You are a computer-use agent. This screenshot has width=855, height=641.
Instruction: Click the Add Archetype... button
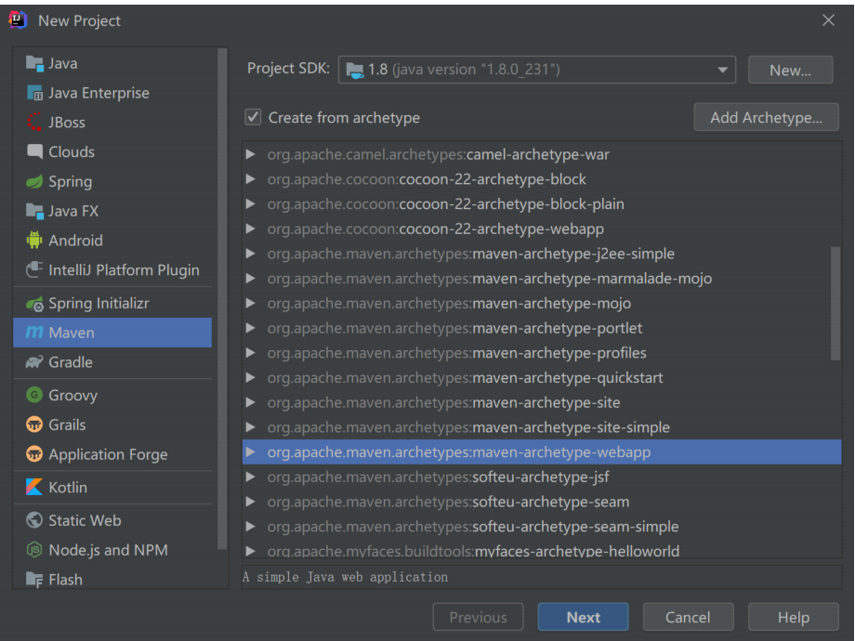[766, 117]
